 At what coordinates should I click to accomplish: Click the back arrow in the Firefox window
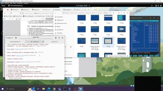pyautogui.click(x=5, y=13)
